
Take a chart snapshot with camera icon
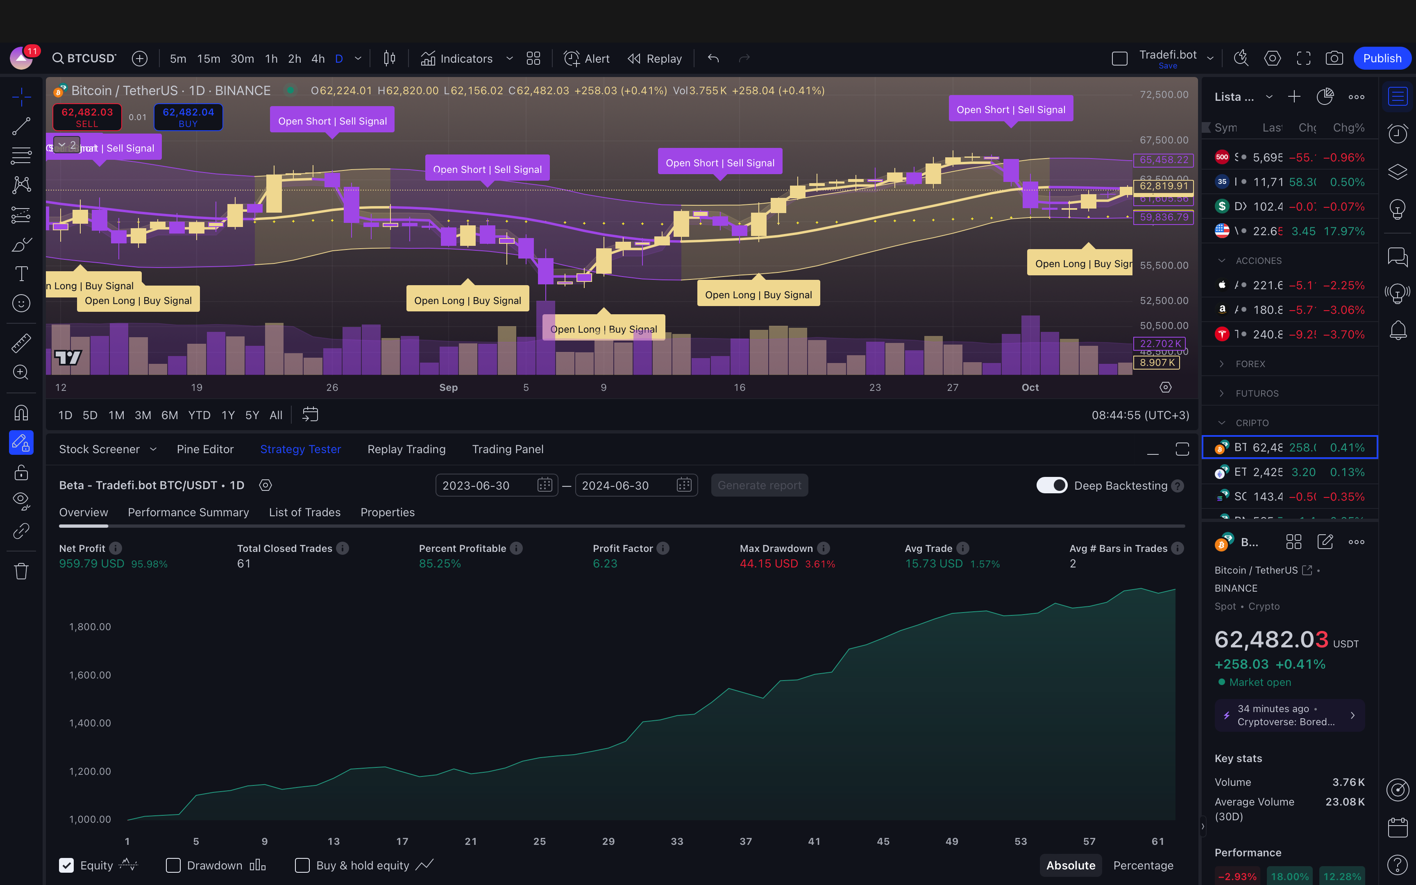coord(1334,59)
